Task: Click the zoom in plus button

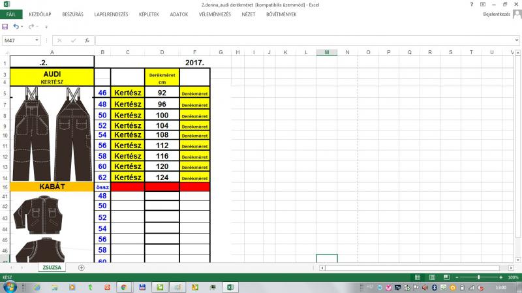Action: pyautogui.click(x=502, y=277)
